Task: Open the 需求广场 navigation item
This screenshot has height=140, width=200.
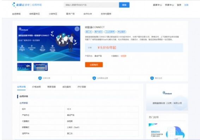Action: click(x=70, y=14)
